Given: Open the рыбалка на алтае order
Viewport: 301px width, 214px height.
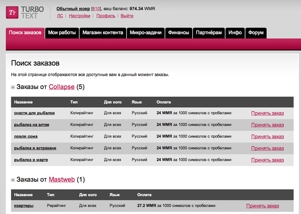Looking at the screenshot, I should (32, 125).
